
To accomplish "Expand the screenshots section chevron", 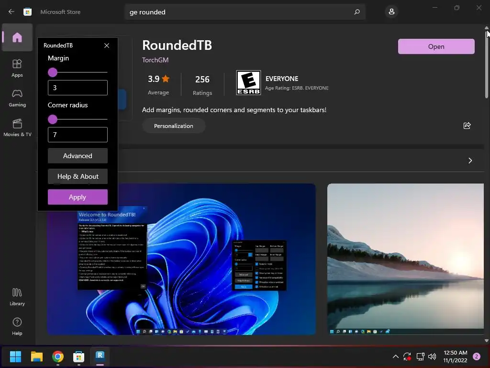I will click(470, 161).
